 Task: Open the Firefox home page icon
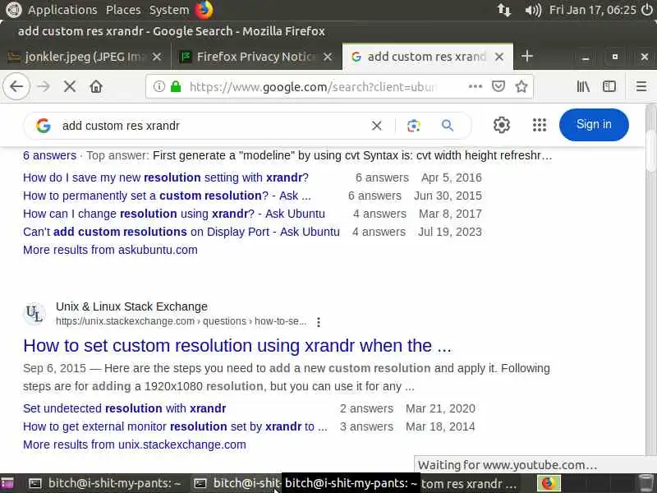click(96, 87)
